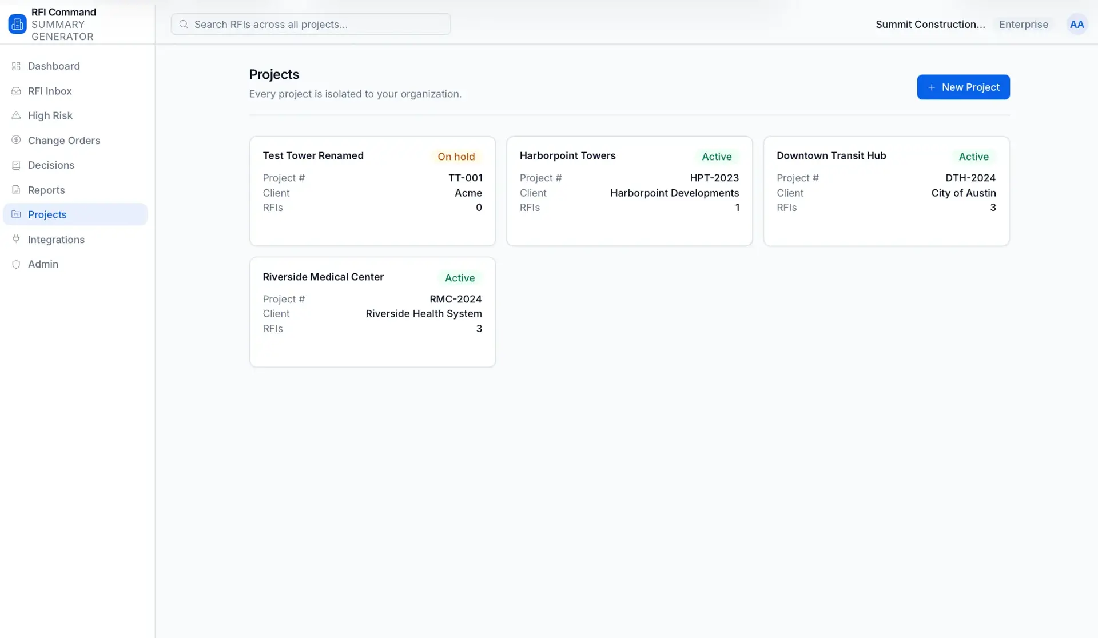The height and width of the screenshot is (638, 1098).
Task: Click the Decisions checklist icon
Action: [16, 165]
